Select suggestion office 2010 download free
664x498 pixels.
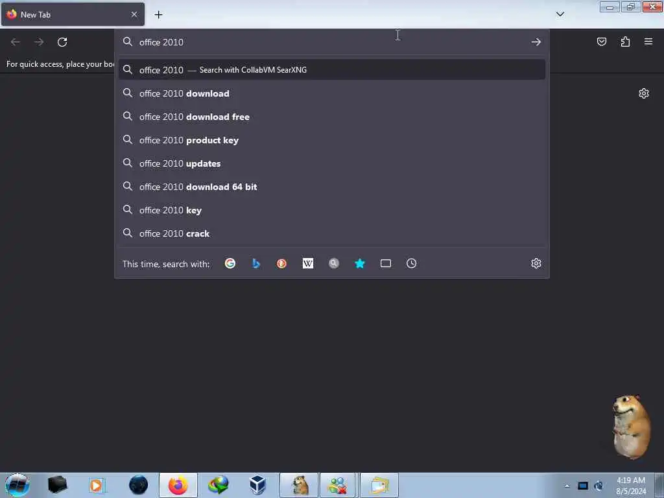(x=331, y=117)
